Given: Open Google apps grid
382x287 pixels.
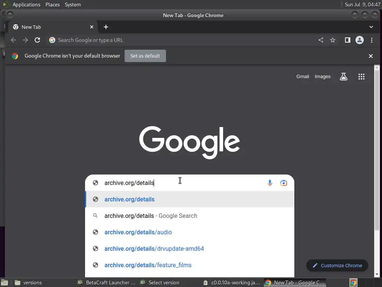Looking at the screenshot, I should tap(361, 77).
